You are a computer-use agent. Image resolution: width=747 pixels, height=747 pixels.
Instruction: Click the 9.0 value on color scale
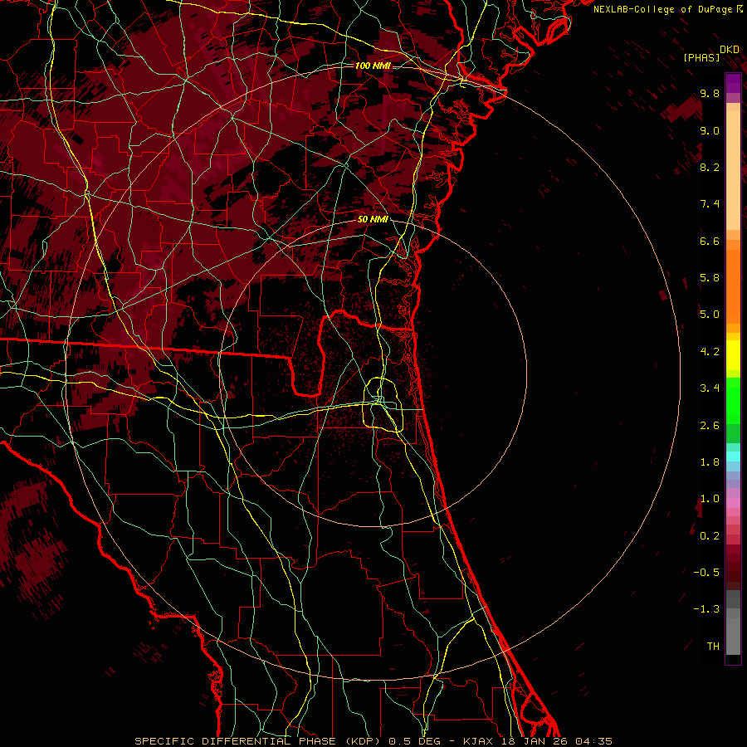(x=710, y=130)
